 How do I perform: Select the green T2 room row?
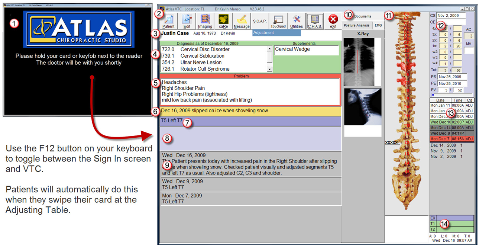click(452, 230)
